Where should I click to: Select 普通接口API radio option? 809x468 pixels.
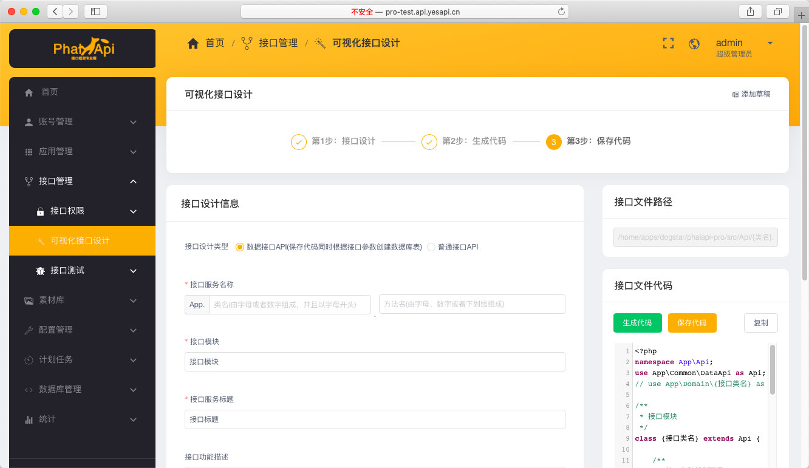(x=431, y=247)
